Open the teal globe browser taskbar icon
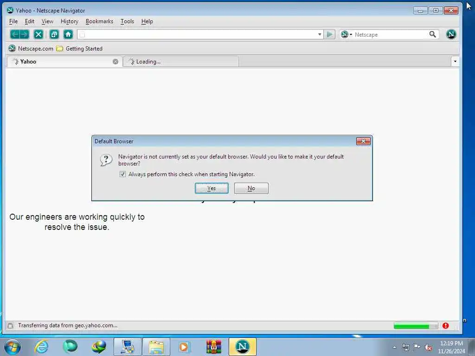 point(71,347)
